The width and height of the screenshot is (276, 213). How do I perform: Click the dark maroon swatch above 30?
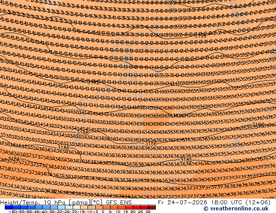click(x=152, y=207)
